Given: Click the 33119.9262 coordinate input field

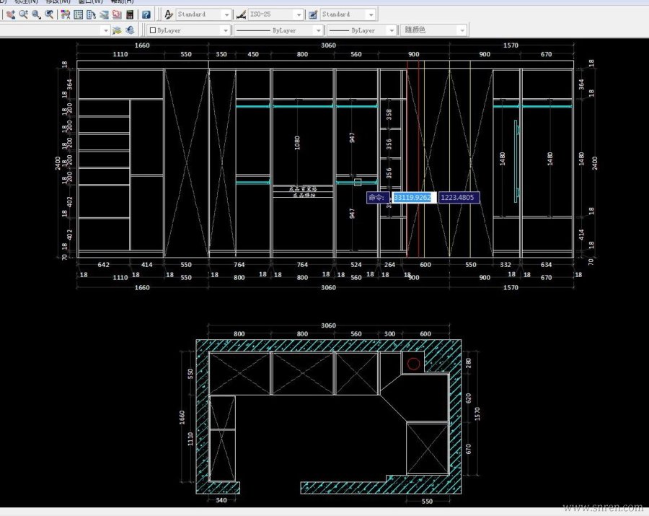Looking at the screenshot, I should (x=413, y=198).
